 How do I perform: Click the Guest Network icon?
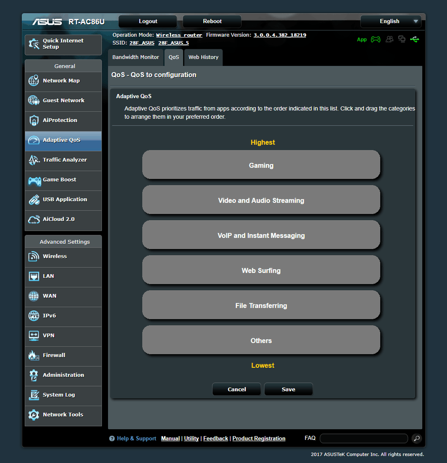click(x=34, y=100)
